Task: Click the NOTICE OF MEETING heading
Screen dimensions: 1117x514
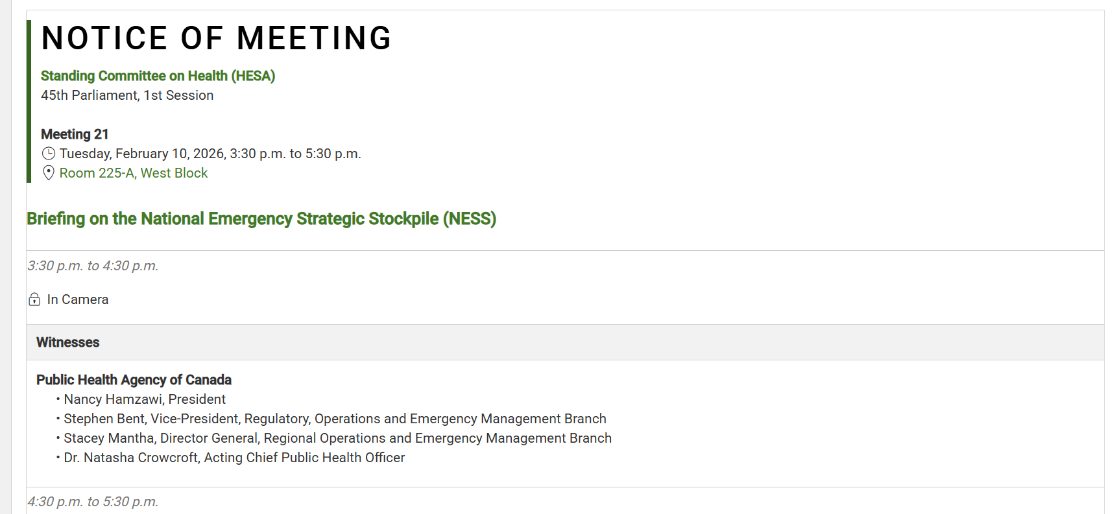Action: (x=217, y=38)
